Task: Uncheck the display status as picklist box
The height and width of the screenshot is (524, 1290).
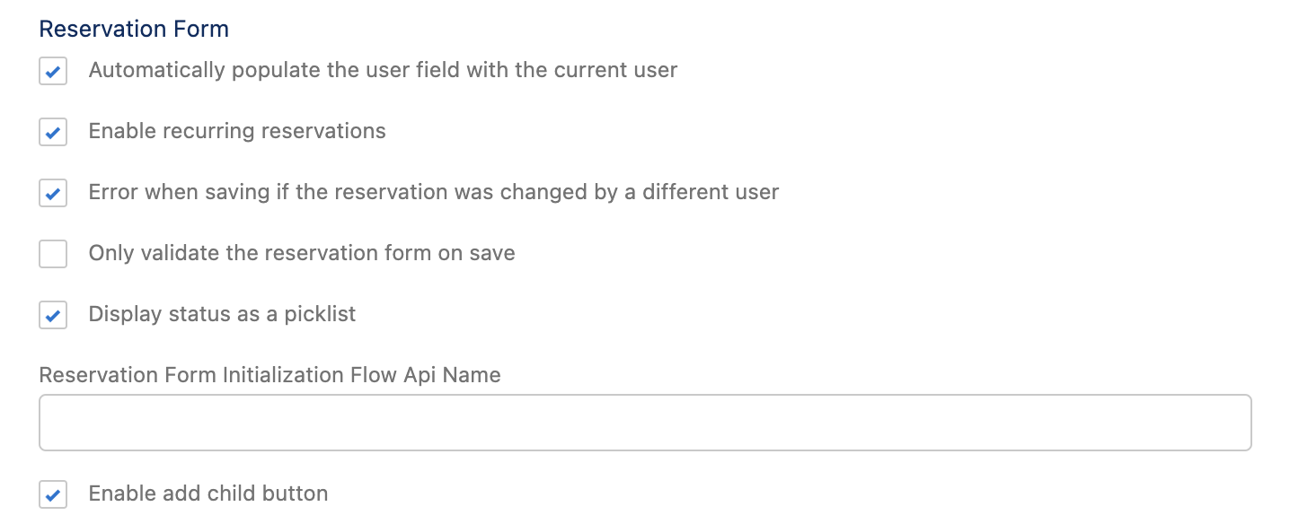Action: [53, 315]
